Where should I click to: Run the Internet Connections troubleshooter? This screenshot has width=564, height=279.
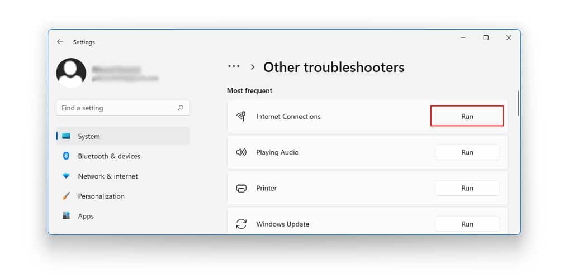click(x=467, y=116)
